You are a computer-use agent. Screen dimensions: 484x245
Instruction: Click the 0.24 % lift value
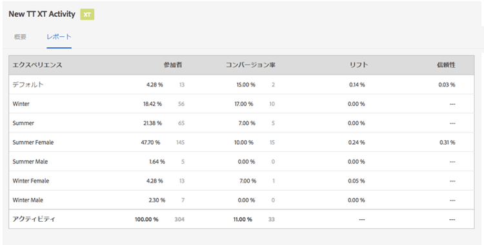point(356,143)
